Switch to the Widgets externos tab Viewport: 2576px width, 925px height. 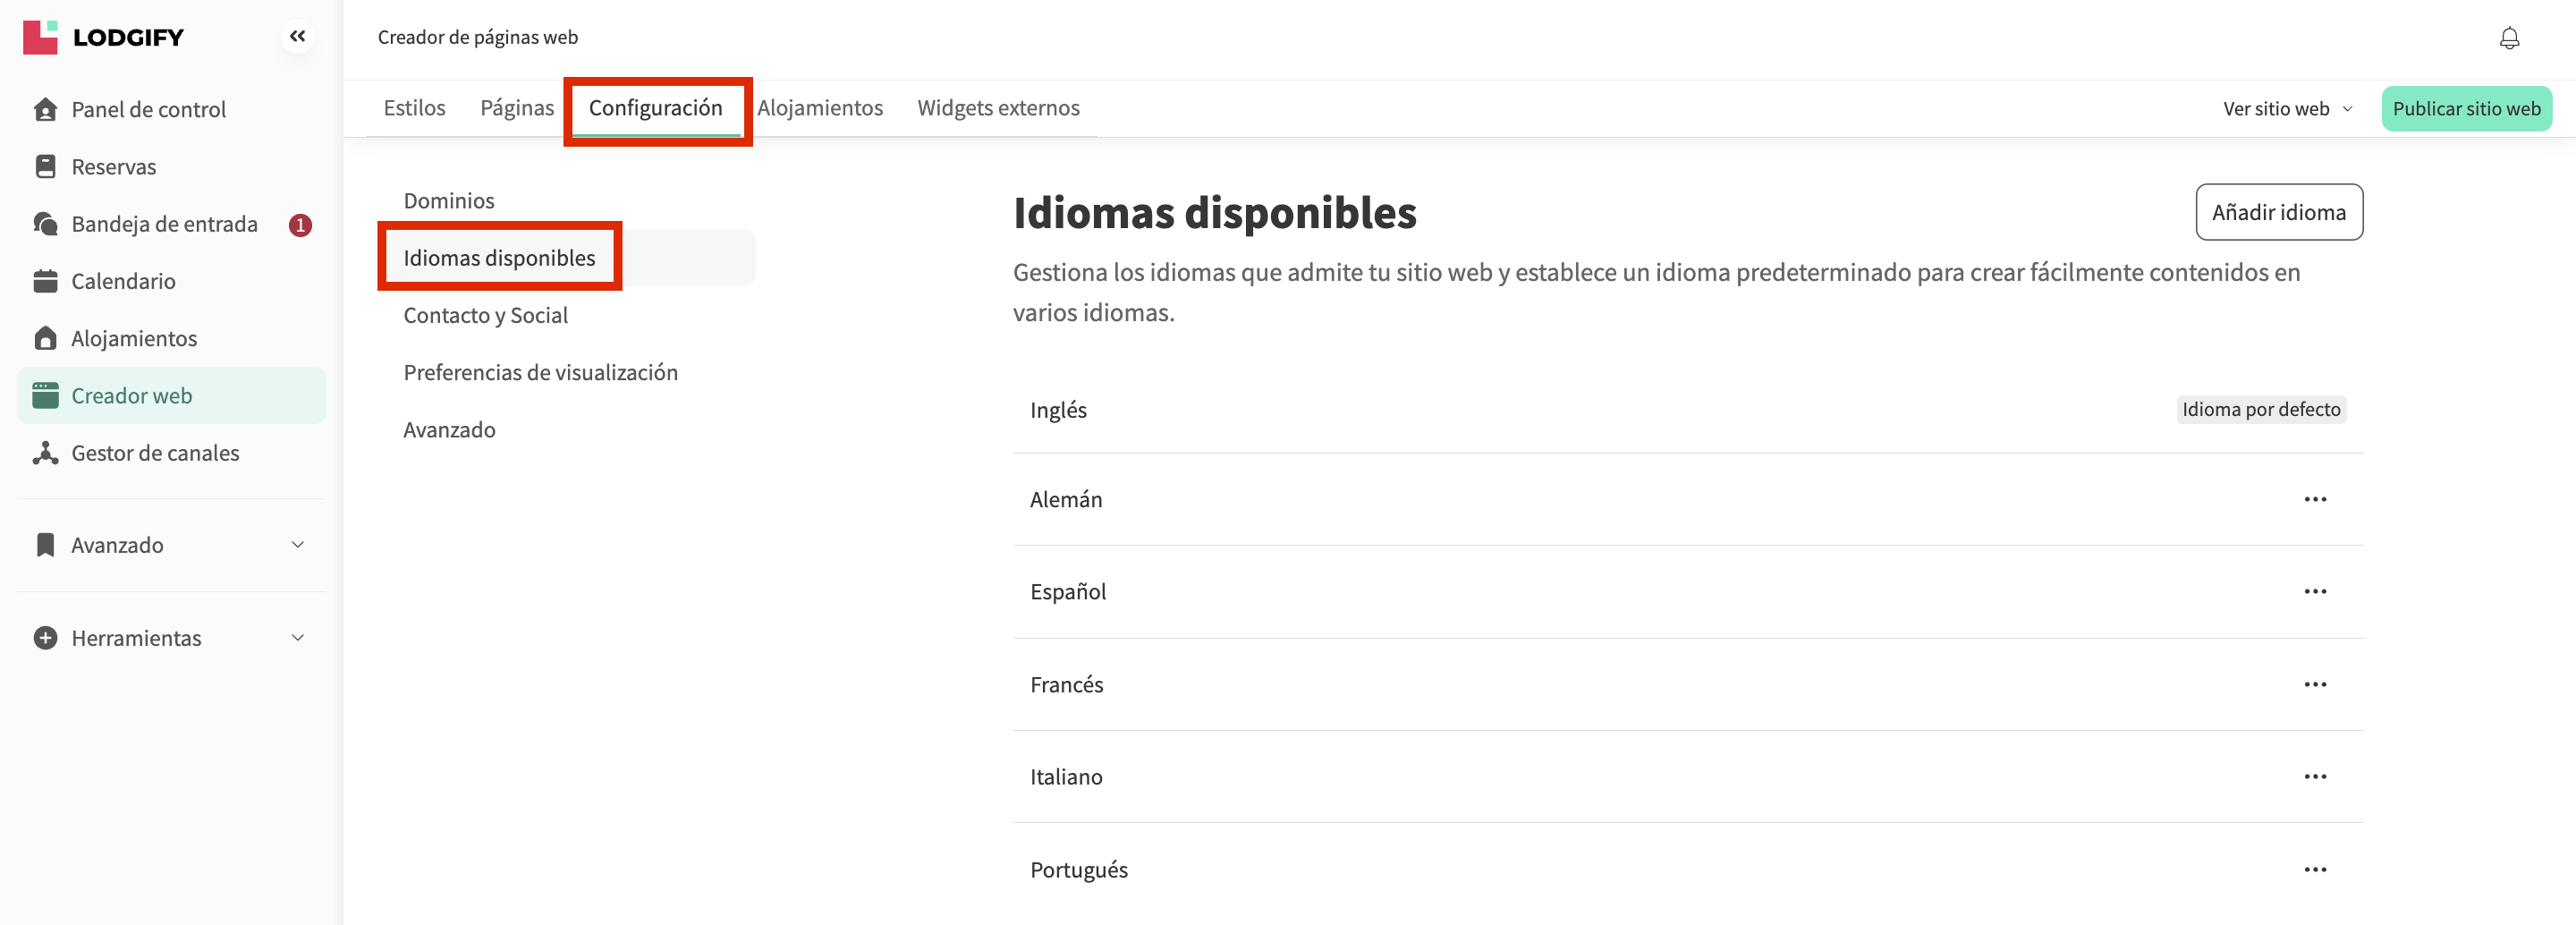997,108
